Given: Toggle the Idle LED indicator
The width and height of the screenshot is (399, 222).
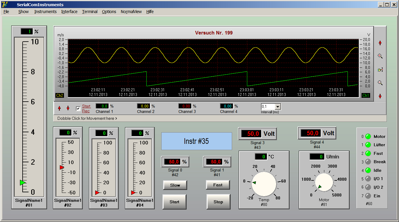Looking at the screenshot, I should click(368, 171).
